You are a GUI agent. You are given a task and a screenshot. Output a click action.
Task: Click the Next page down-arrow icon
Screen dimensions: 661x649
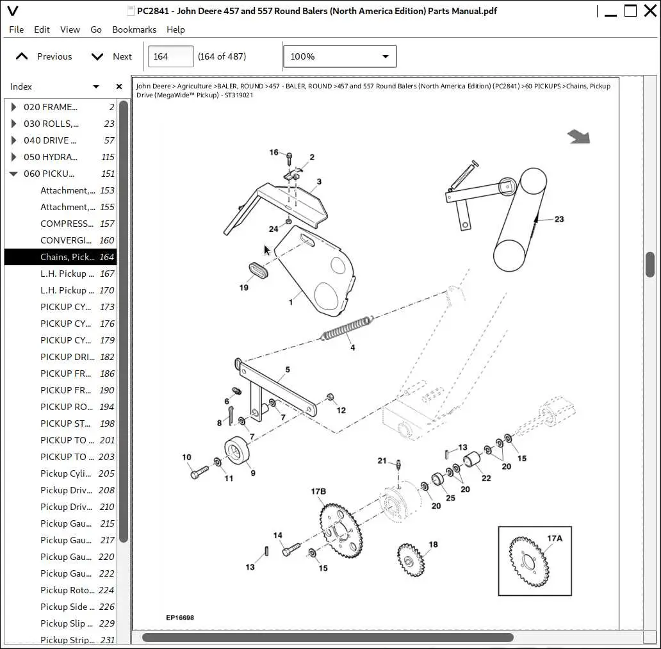pyautogui.click(x=97, y=56)
